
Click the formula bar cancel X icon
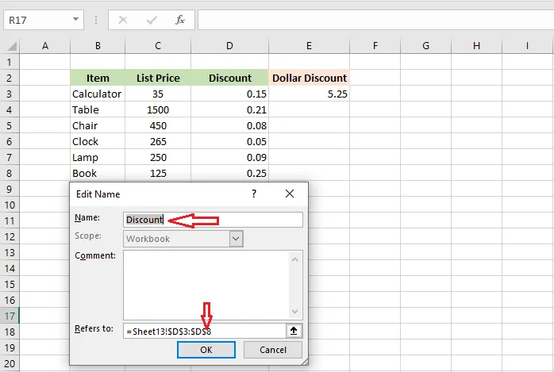122,20
